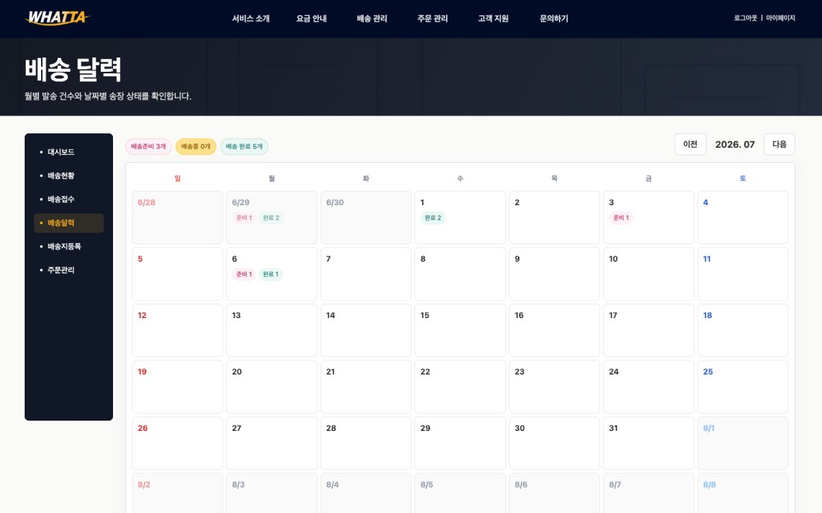Screen dimensions: 822x513
Task: Click the WHATTA logo
Action: 58,18
